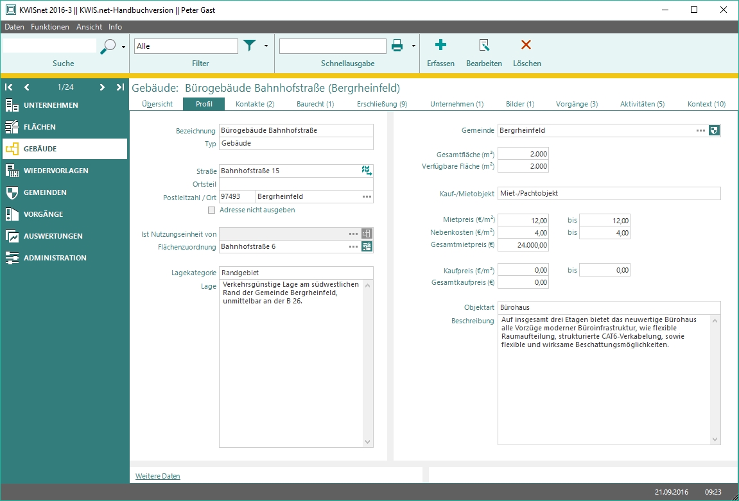Select Gemeinden in the sidebar
The height and width of the screenshot is (501, 739).
tap(45, 192)
